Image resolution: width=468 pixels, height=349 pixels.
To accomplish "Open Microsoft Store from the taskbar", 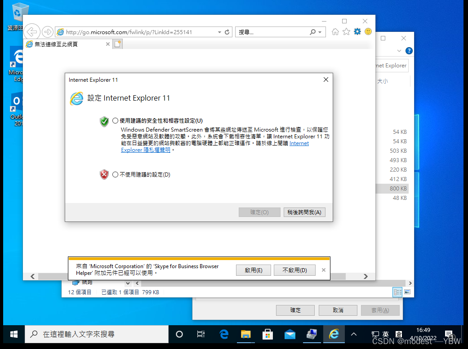I will tap(267, 334).
